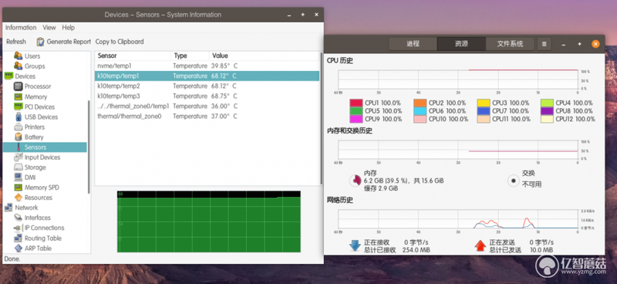
Task: Click the CPU3 yellow color swatch
Action: point(484,103)
